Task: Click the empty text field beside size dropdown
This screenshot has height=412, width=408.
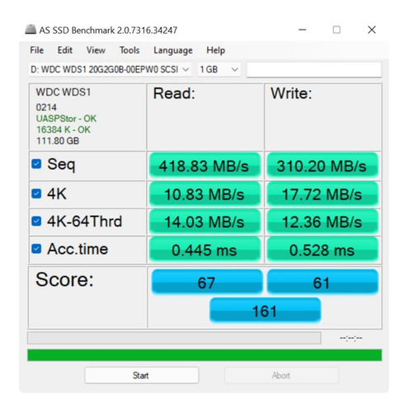Action: click(314, 69)
